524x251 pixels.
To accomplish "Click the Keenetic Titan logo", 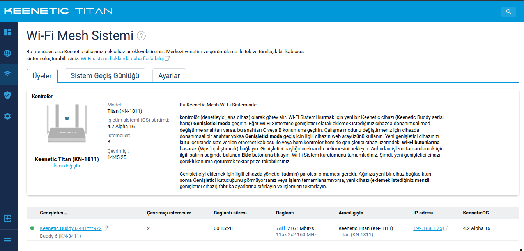I will 58,11.
